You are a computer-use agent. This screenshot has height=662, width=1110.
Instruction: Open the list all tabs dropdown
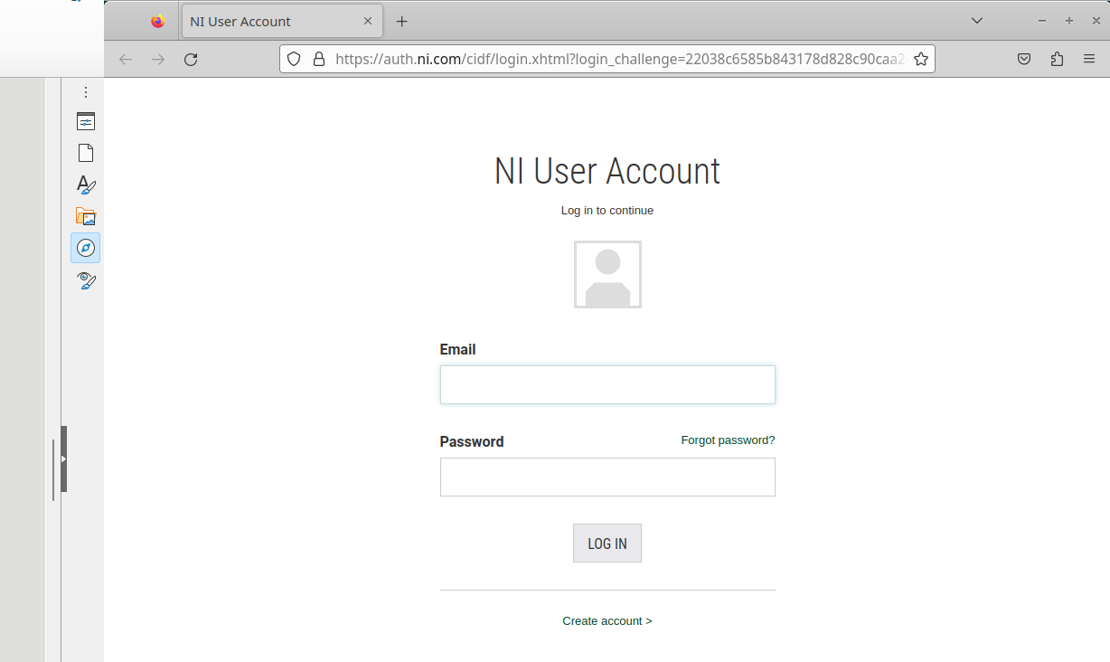977,21
